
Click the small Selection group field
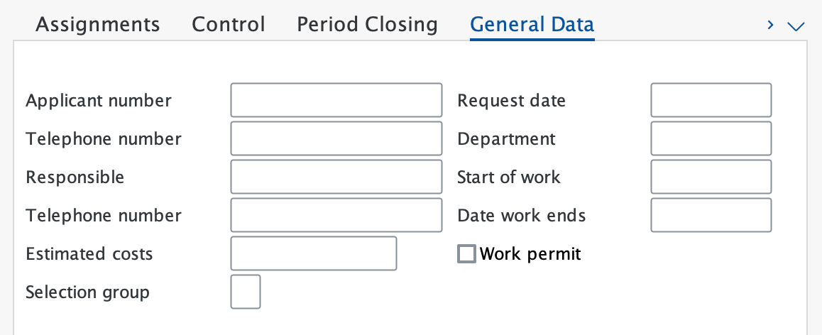246,292
